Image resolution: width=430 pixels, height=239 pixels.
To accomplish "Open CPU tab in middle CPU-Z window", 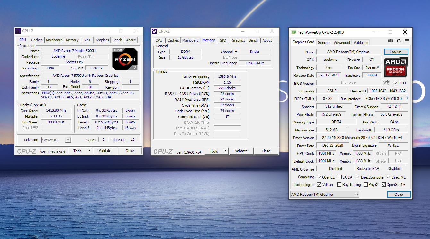I will point(159,40).
